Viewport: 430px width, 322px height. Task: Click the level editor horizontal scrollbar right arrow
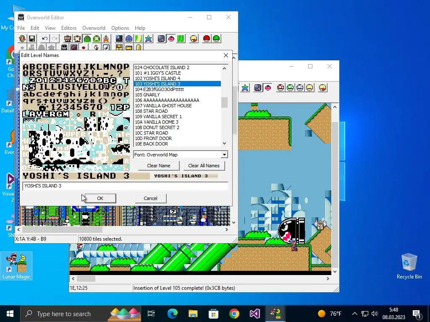[x=328, y=278]
